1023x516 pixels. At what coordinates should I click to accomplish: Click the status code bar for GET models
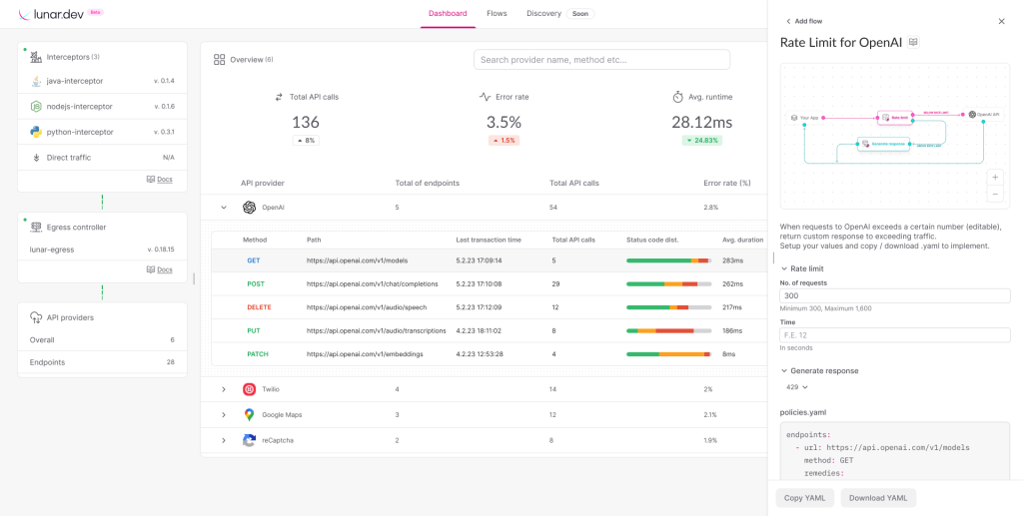click(x=667, y=260)
